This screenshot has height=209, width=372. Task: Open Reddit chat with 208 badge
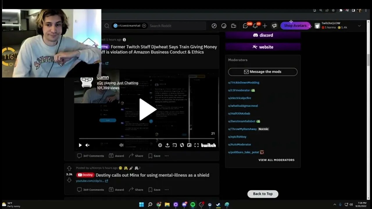[246, 26]
